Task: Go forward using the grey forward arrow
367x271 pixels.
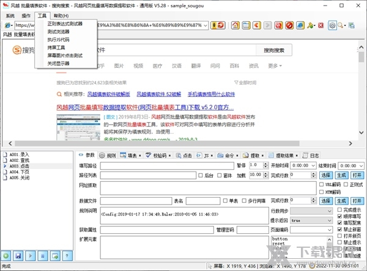Action: click(267, 25)
